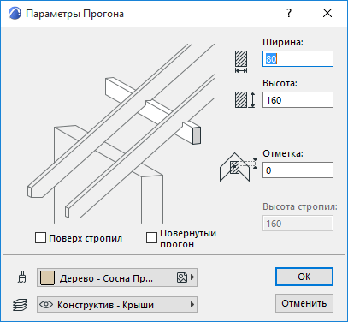Click the Отметка: label

click(x=283, y=153)
